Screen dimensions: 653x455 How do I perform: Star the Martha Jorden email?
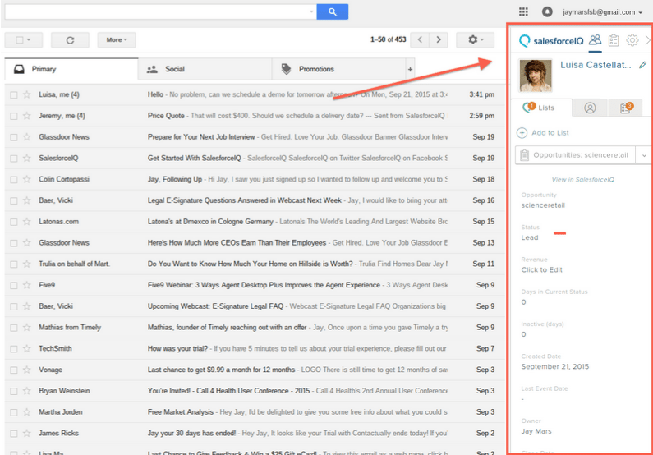[x=27, y=412]
